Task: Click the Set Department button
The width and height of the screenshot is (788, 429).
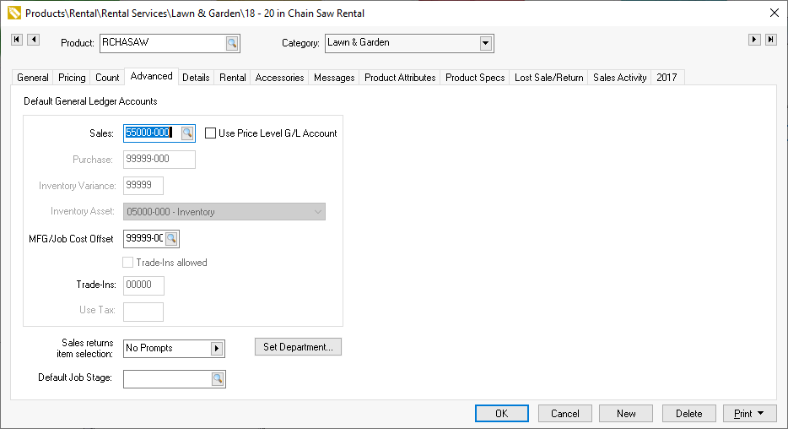Action: click(x=298, y=347)
